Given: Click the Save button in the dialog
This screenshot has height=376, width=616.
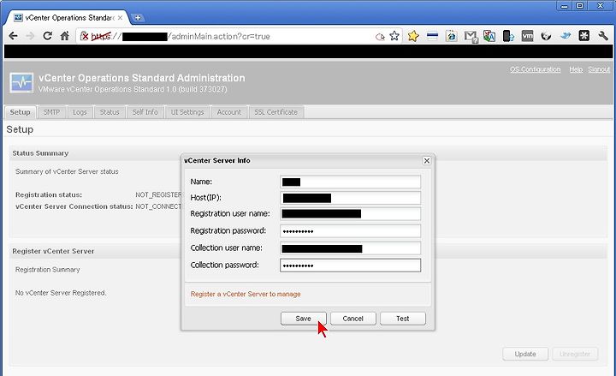Looking at the screenshot, I should (x=303, y=319).
